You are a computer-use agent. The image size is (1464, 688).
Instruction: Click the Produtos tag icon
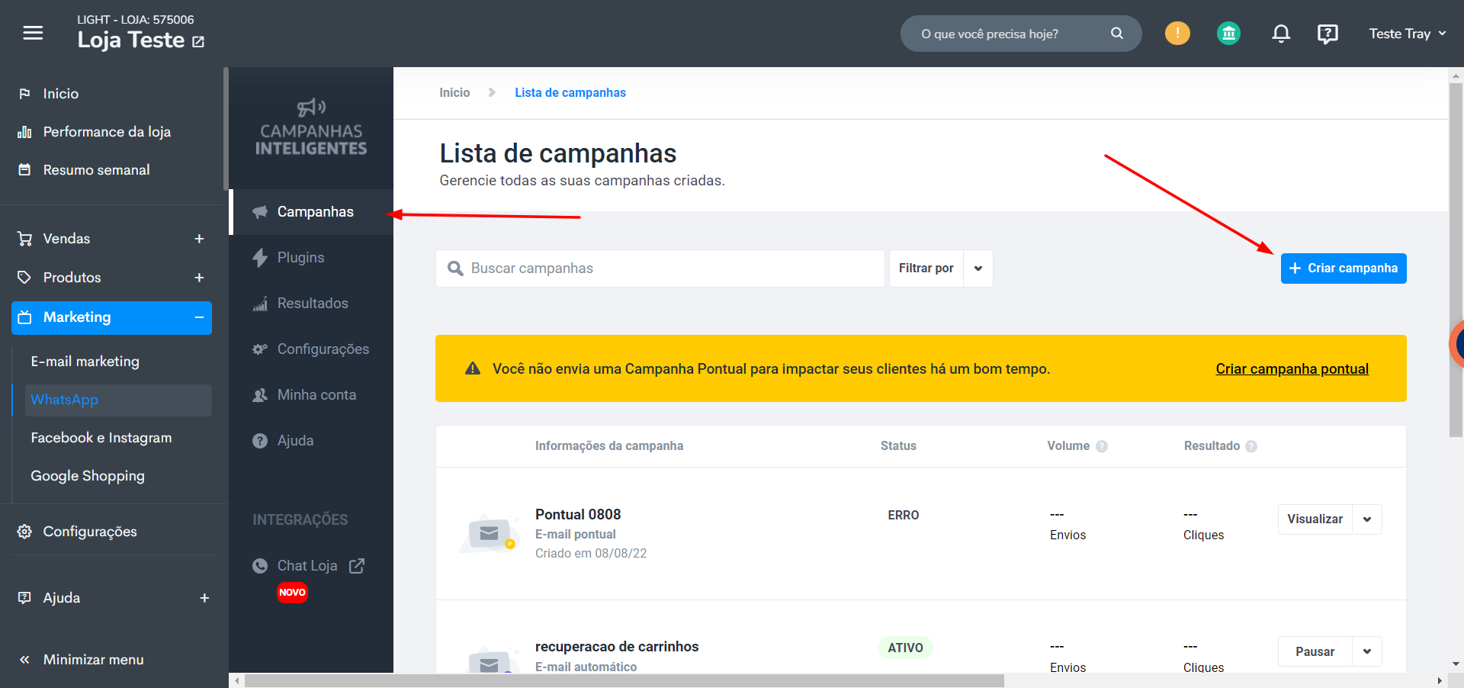click(24, 278)
